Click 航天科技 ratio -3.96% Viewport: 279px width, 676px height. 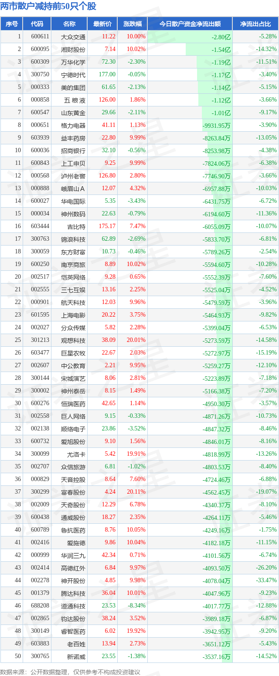[x=268, y=302]
